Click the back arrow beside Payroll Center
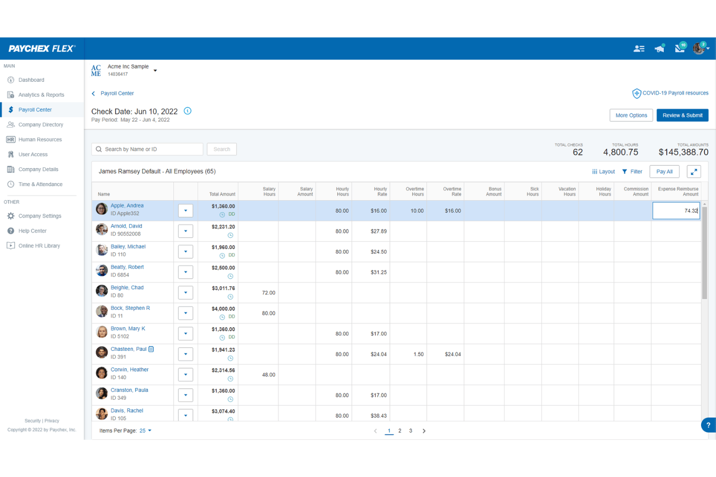Screen dimensions: 716x477 pos(93,94)
